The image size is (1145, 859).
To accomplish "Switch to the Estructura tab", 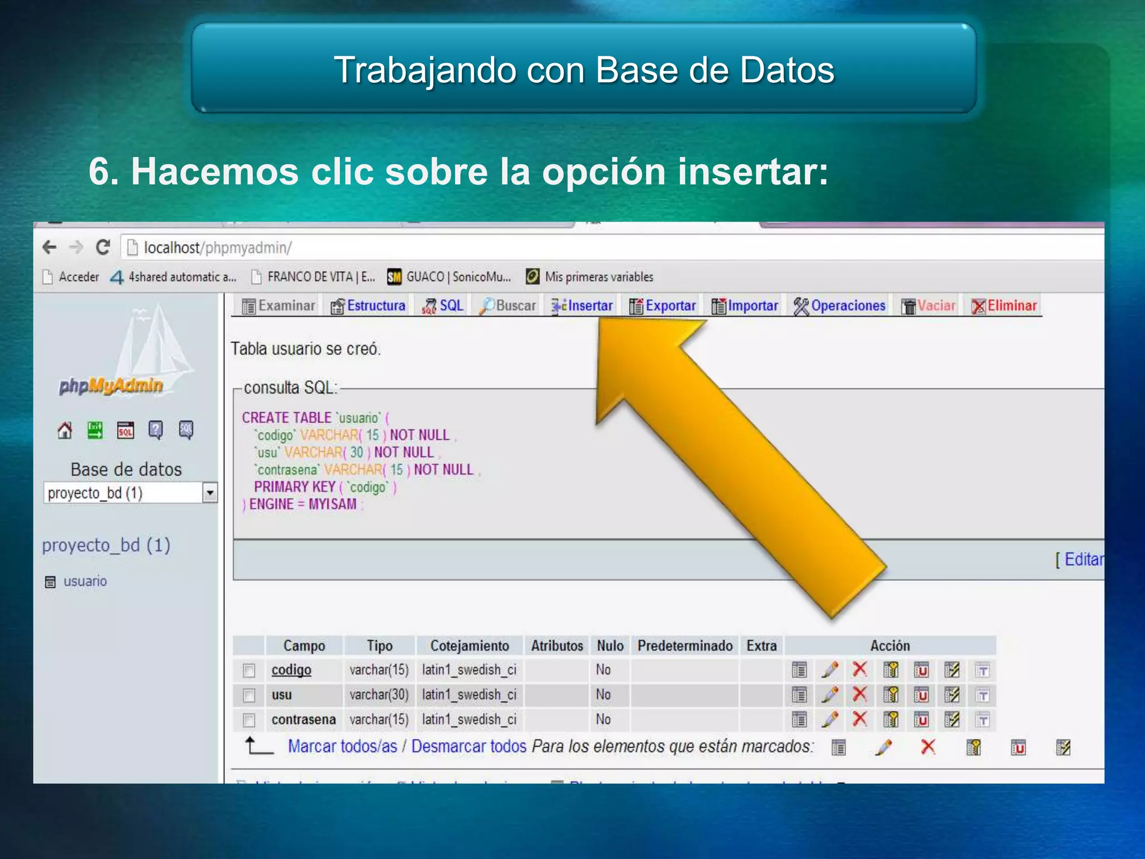I will (x=368, y=305).
